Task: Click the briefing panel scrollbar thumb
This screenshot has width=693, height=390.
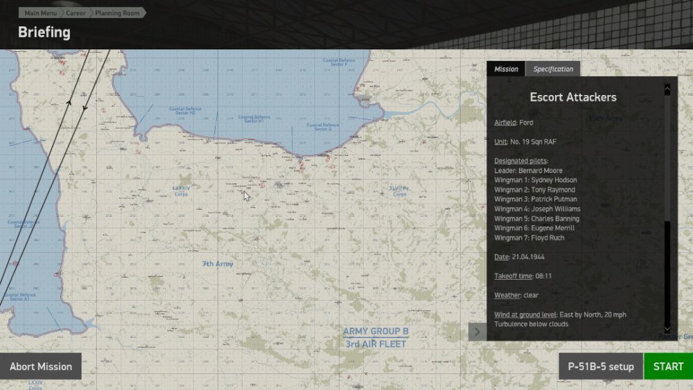Action: coord(667,157)
